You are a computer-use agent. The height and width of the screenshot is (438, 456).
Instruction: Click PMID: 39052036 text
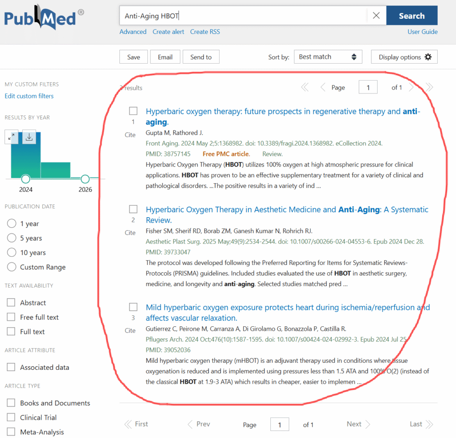[x=168, y=350]
